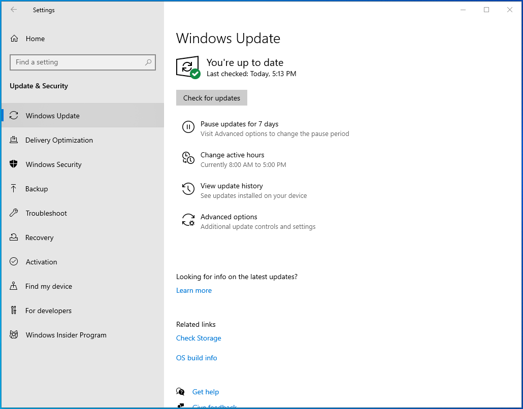
Task: Open the Recovery page
Action: (x=39, y=237)
